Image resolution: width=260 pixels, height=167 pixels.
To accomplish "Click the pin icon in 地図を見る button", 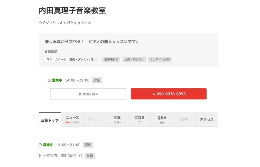I will coord(80,94).
